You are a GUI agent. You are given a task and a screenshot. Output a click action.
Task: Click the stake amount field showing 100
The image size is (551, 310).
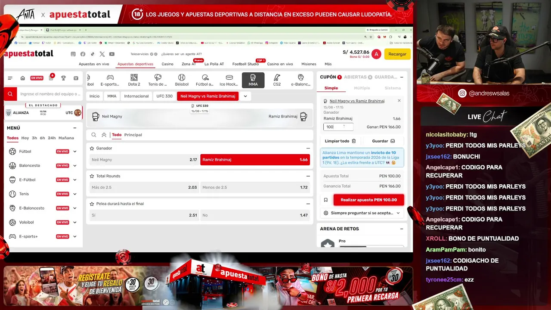coord(338,127)
